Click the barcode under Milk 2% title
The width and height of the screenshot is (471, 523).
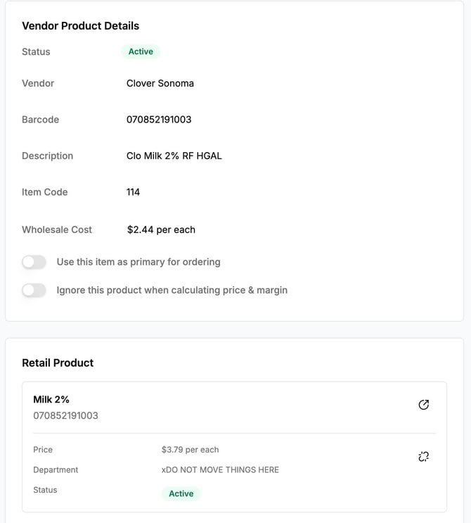pyautogui.click(x=65, y=415)
